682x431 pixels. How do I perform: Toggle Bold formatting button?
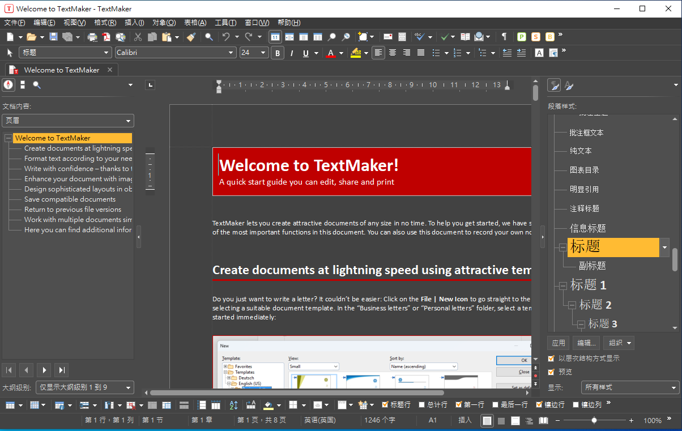(x=278, y=53)
